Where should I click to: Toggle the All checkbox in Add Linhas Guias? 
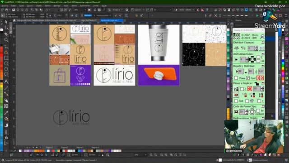pyautogui.click(x=258, y=61)
